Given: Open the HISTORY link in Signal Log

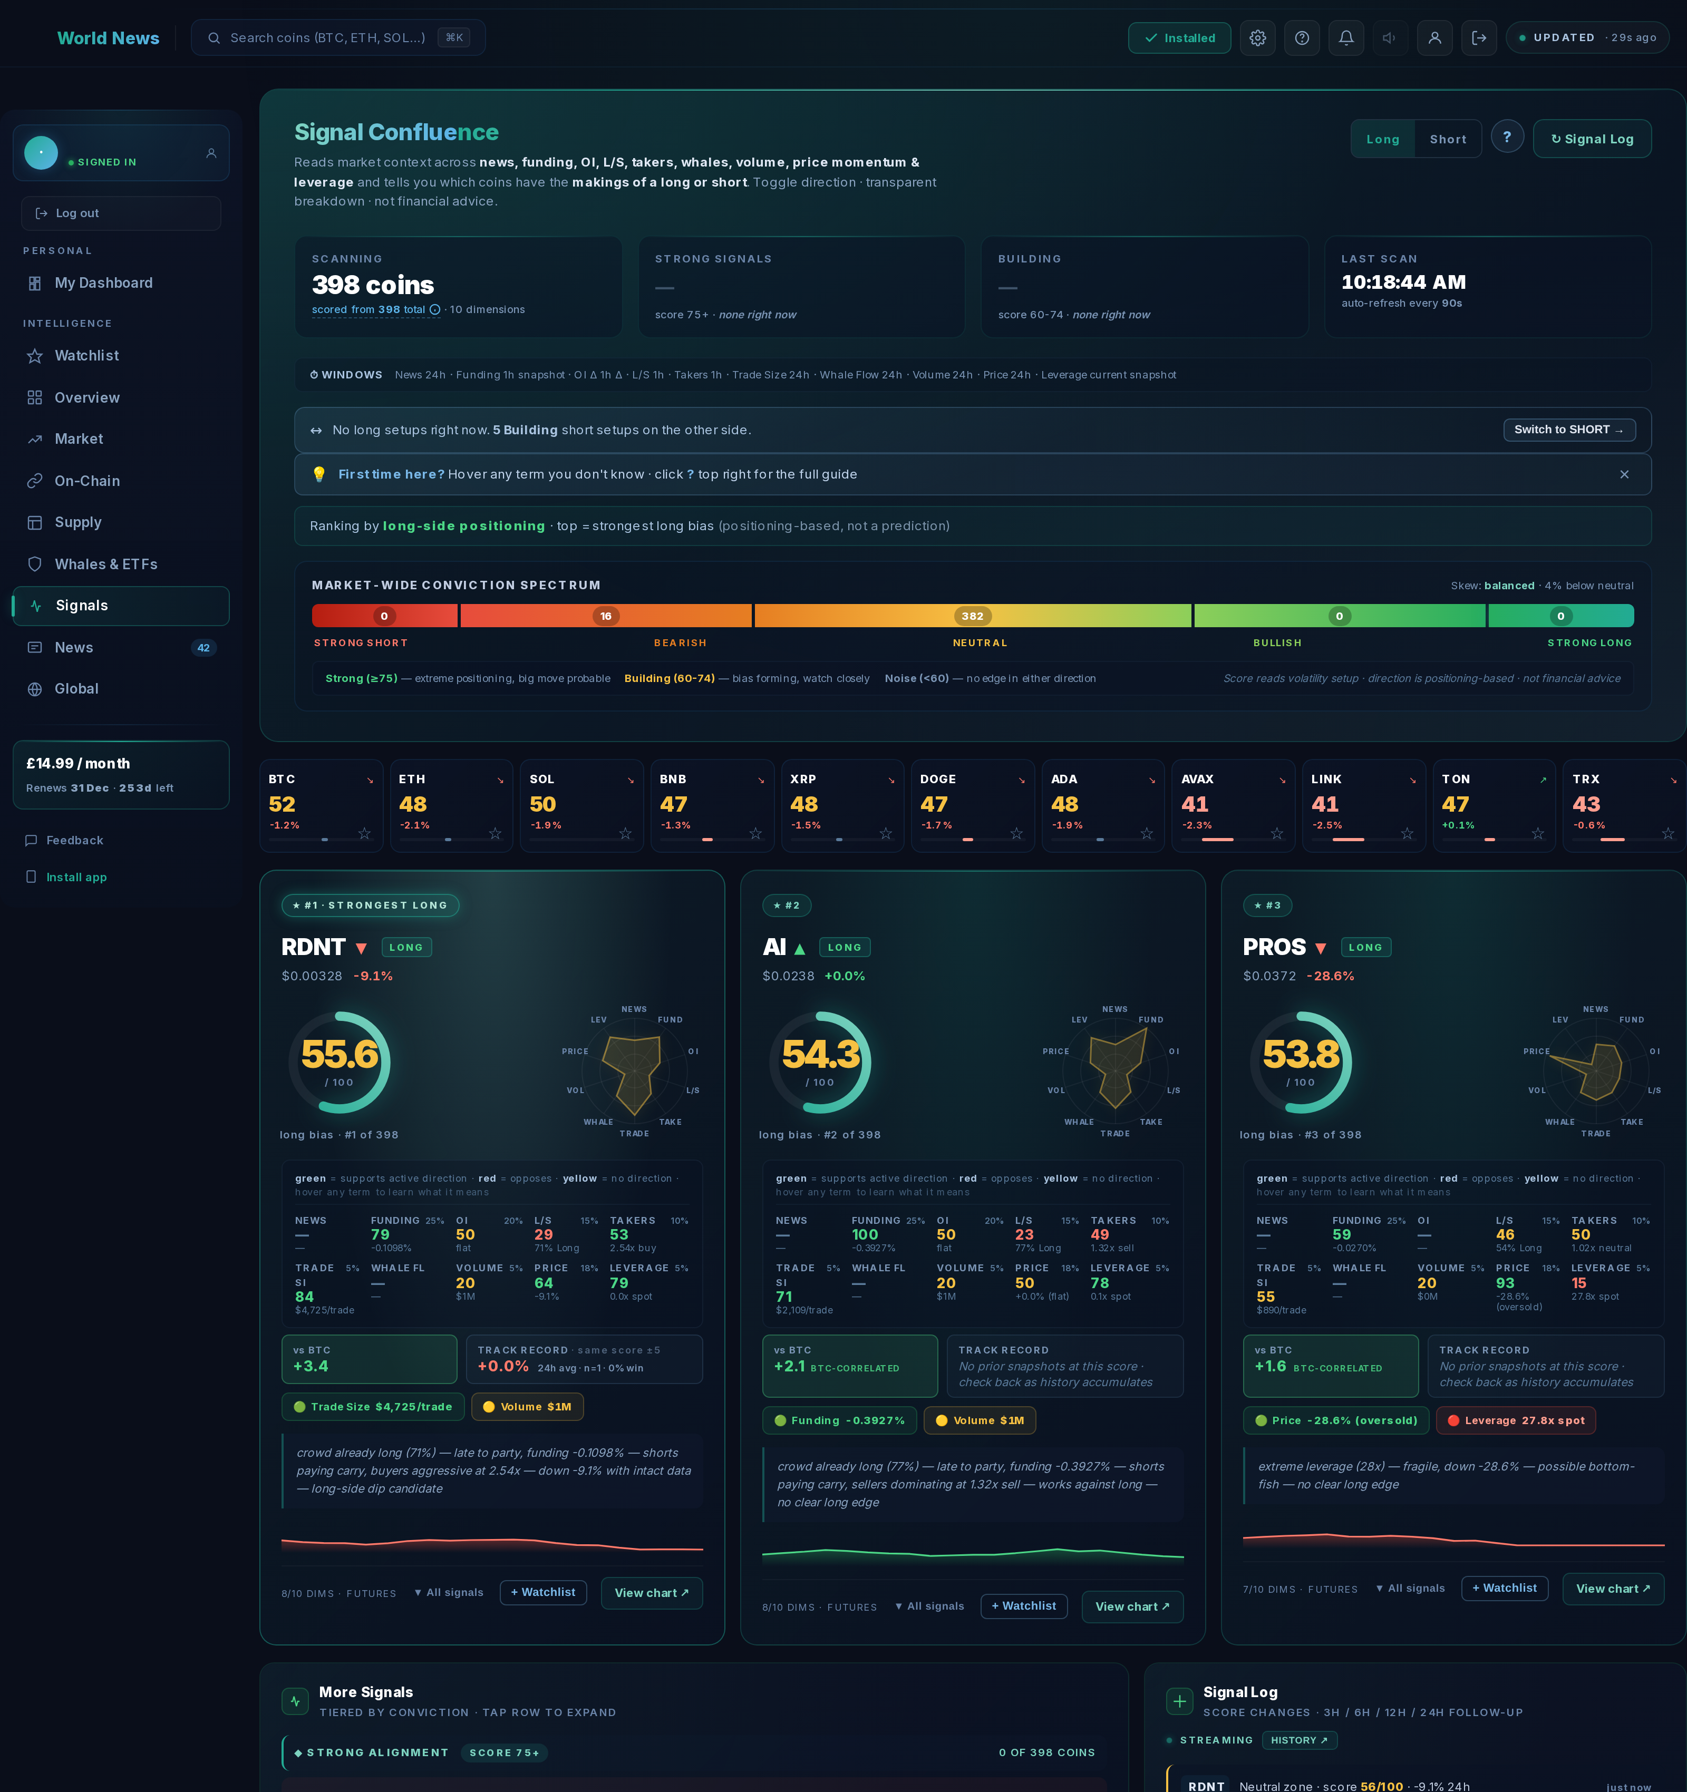Looking at the screenshot, I should pos(1300,1741).
